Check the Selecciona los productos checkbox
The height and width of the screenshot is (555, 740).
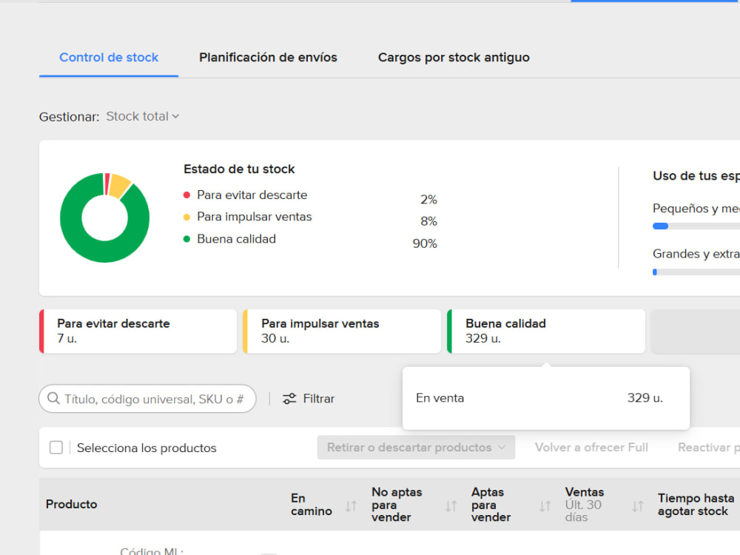(x=56, y=448)
